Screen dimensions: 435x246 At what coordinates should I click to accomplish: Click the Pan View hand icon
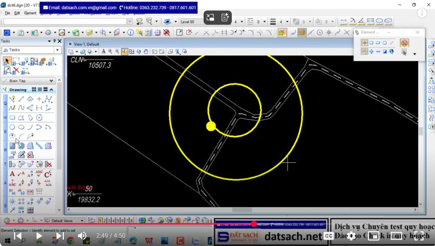click(146, 52)
